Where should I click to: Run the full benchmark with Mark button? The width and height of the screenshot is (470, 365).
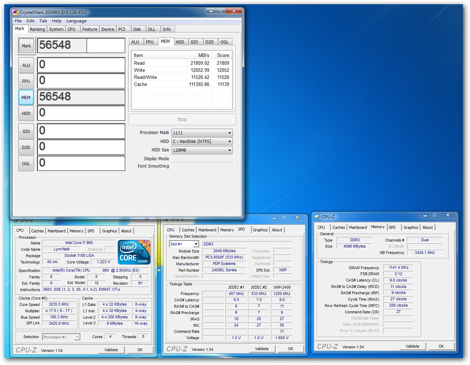point(26,46)
